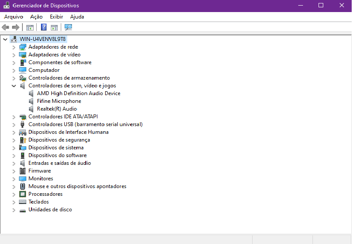Minimize the Gerenciador de Dispositivos window
This screenshot has height=244, width=353.
300,6
